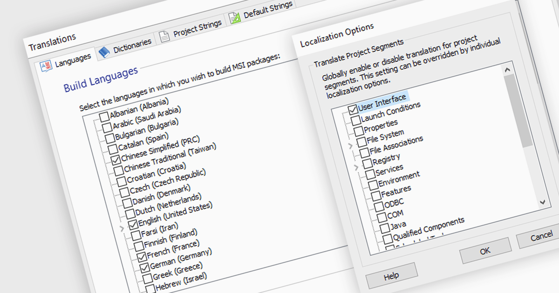This screenshot has width=559, height=293.
Task: Click the scroll down arrow in segments list
Action: [x=542, y=202]
